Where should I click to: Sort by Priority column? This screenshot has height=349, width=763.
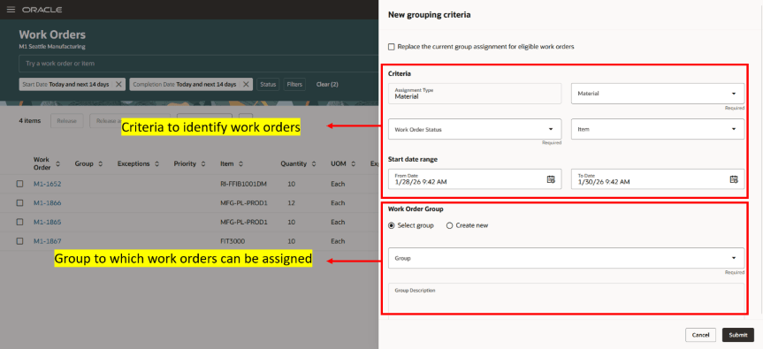point(203,163)
